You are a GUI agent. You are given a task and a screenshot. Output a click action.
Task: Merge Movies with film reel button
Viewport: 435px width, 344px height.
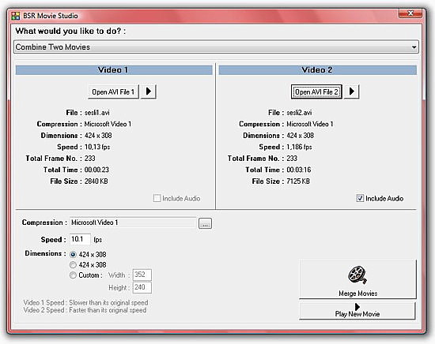pos(357,279)
